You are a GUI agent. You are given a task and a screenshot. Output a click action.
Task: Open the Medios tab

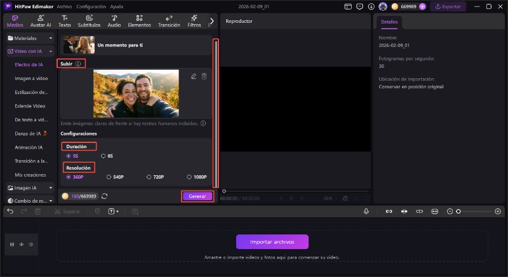tap(15, 21)
